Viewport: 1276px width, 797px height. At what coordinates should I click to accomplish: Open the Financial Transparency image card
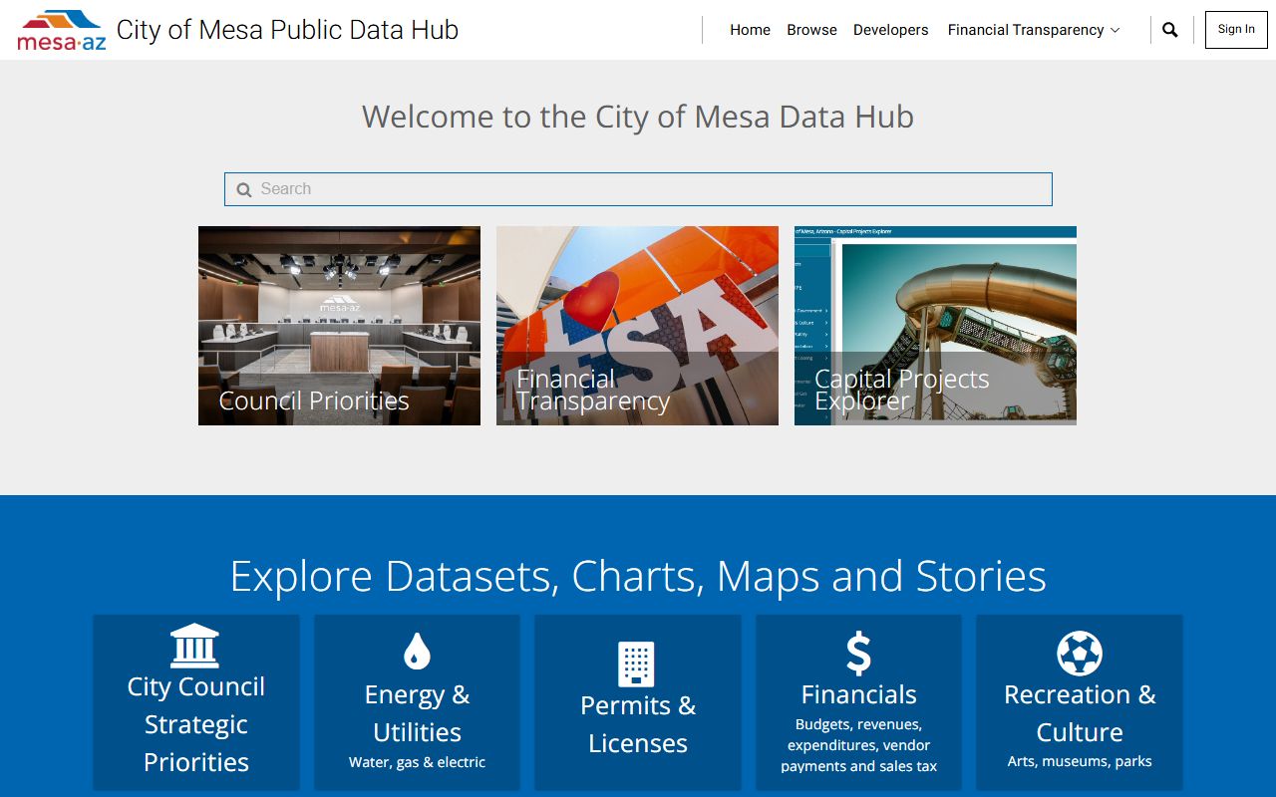pos(637,326)
